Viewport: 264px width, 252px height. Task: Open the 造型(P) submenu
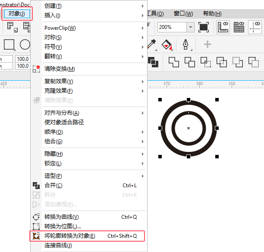[94, 176]
